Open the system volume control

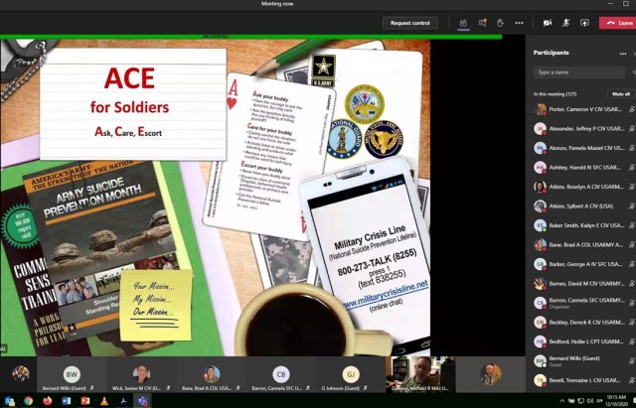coord(589,401)
